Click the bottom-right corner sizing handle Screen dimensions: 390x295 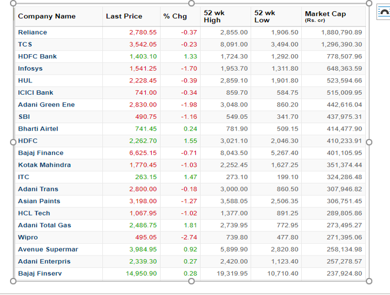click(x=369, y=281)
